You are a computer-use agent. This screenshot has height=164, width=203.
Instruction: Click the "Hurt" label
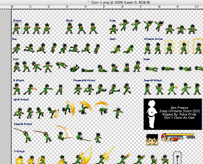tap(16, 59)
